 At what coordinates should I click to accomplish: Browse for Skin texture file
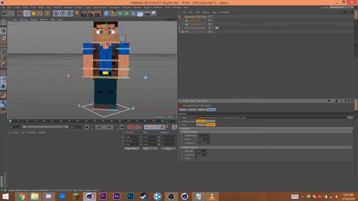350,118
